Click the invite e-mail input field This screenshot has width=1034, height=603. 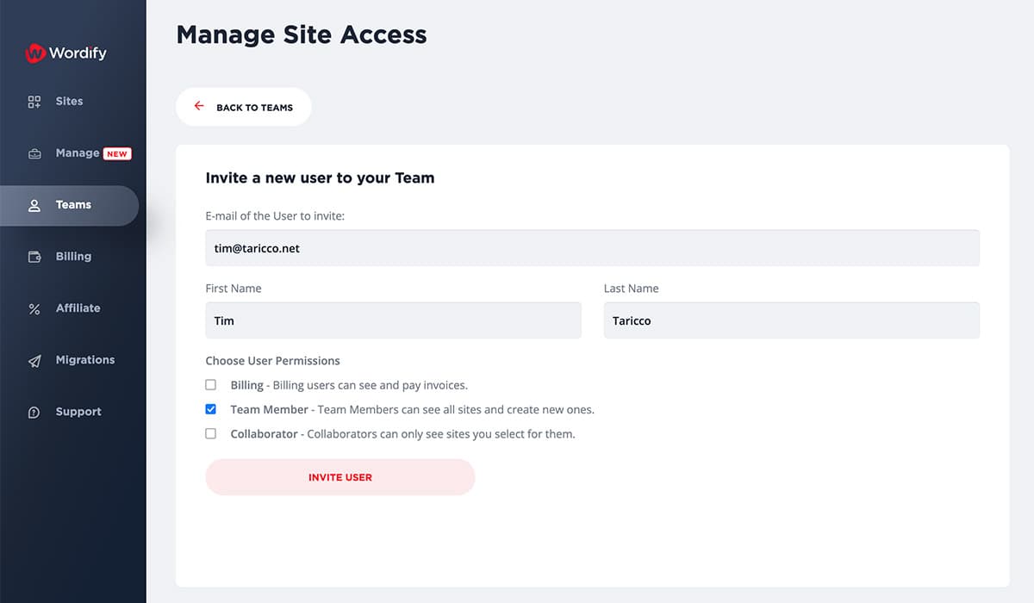tap(592, 248)
